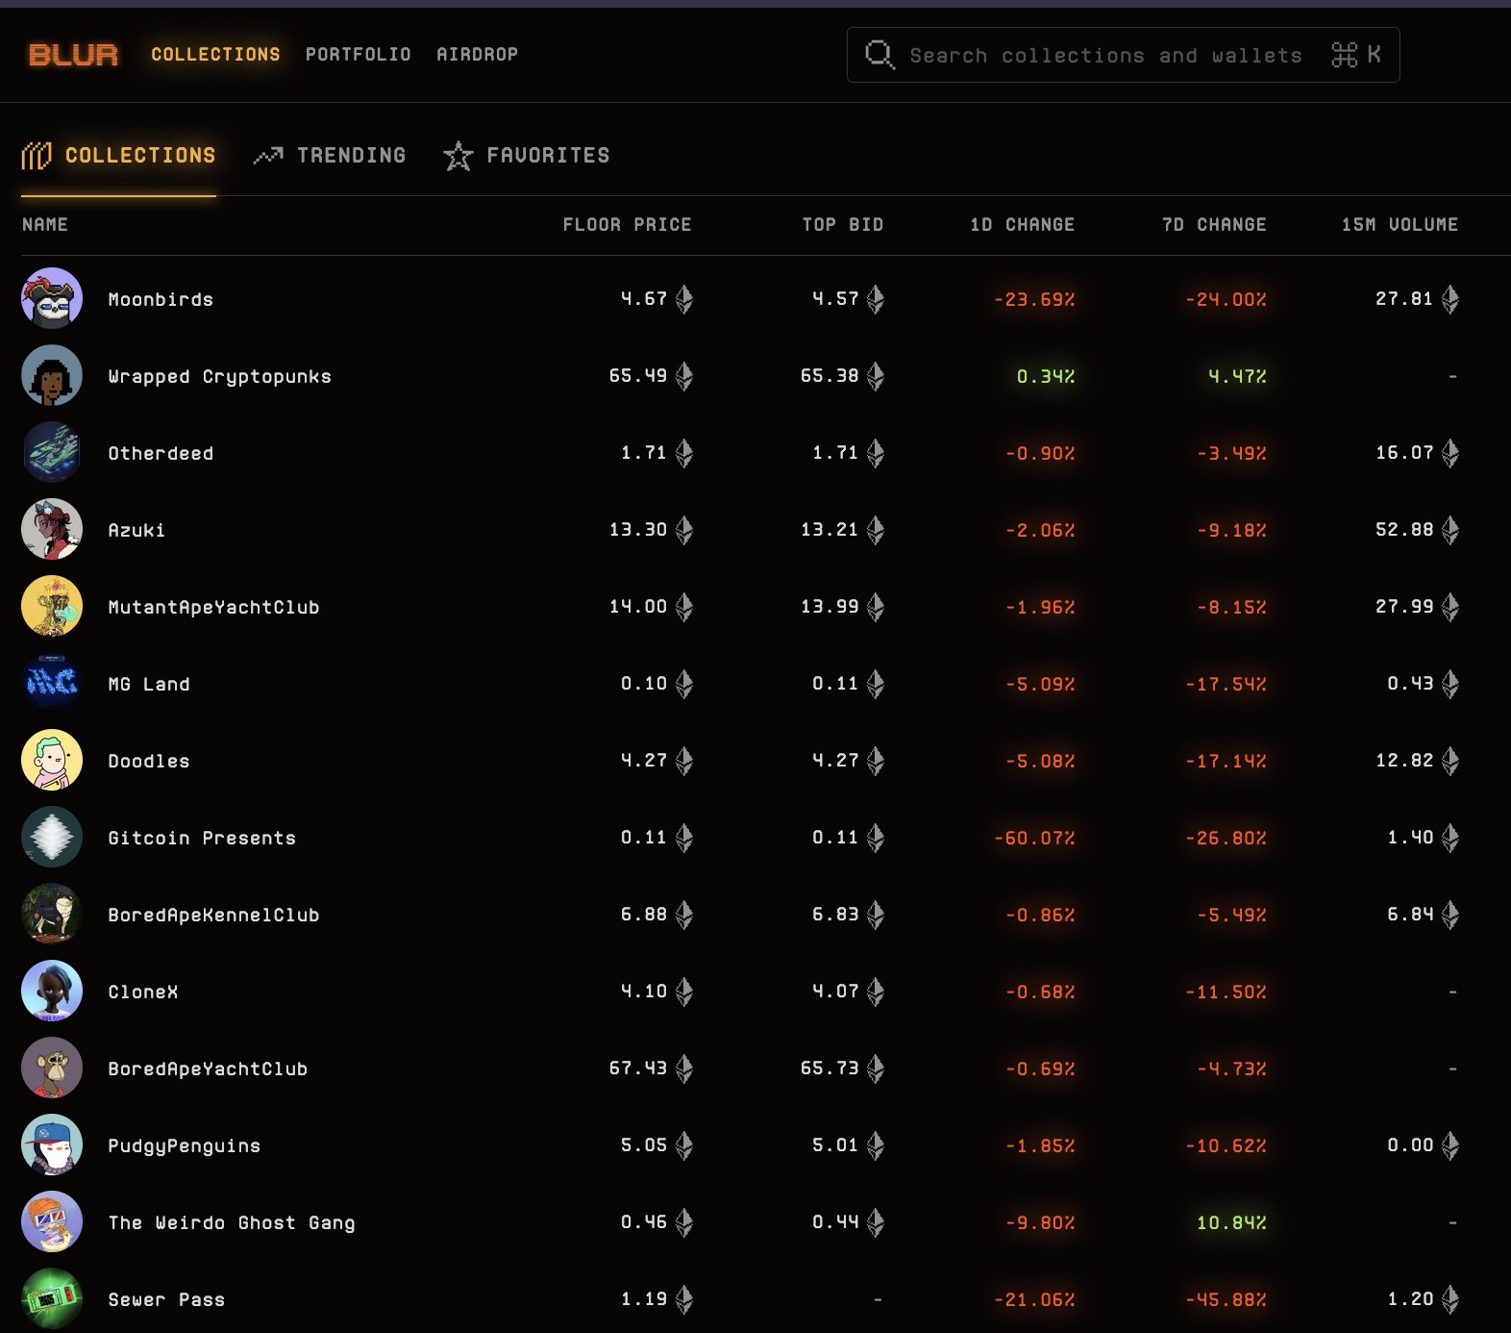
Task: Open the Portfolio page
Action: (359, 55)
